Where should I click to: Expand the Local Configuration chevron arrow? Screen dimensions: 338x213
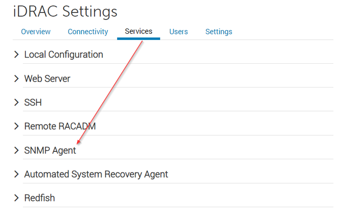pos(17,55)
